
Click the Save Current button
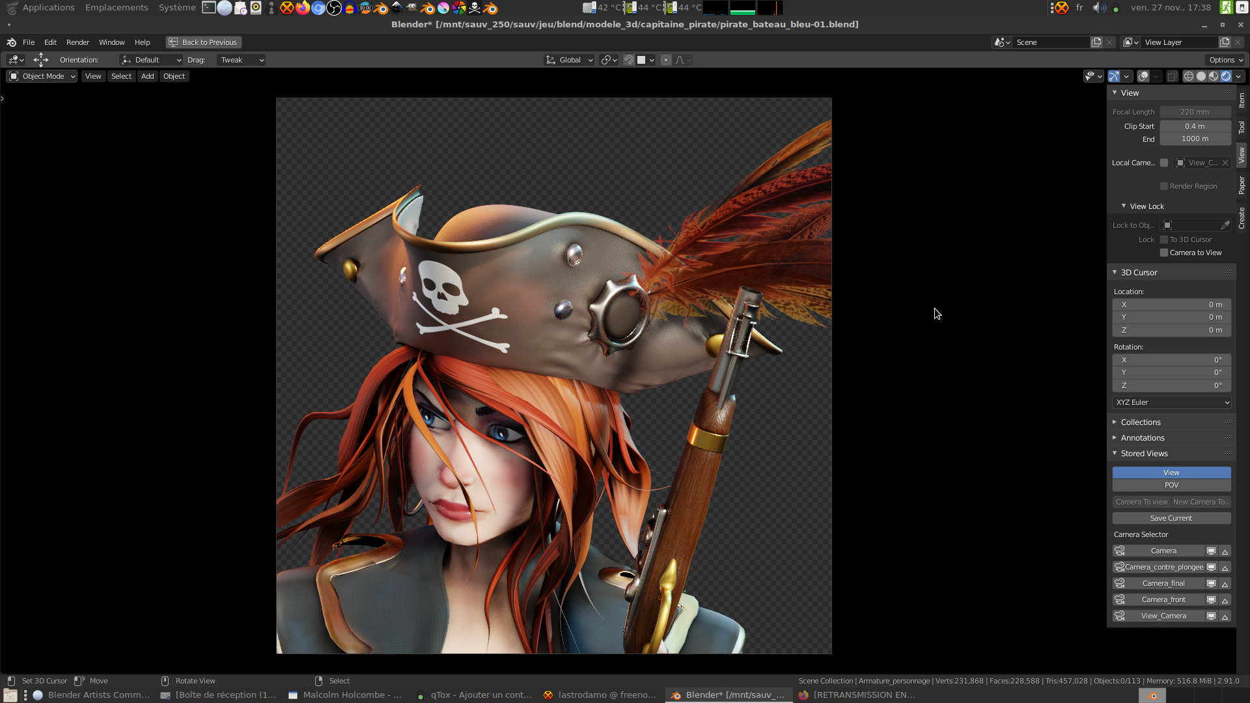[1171, 518]
